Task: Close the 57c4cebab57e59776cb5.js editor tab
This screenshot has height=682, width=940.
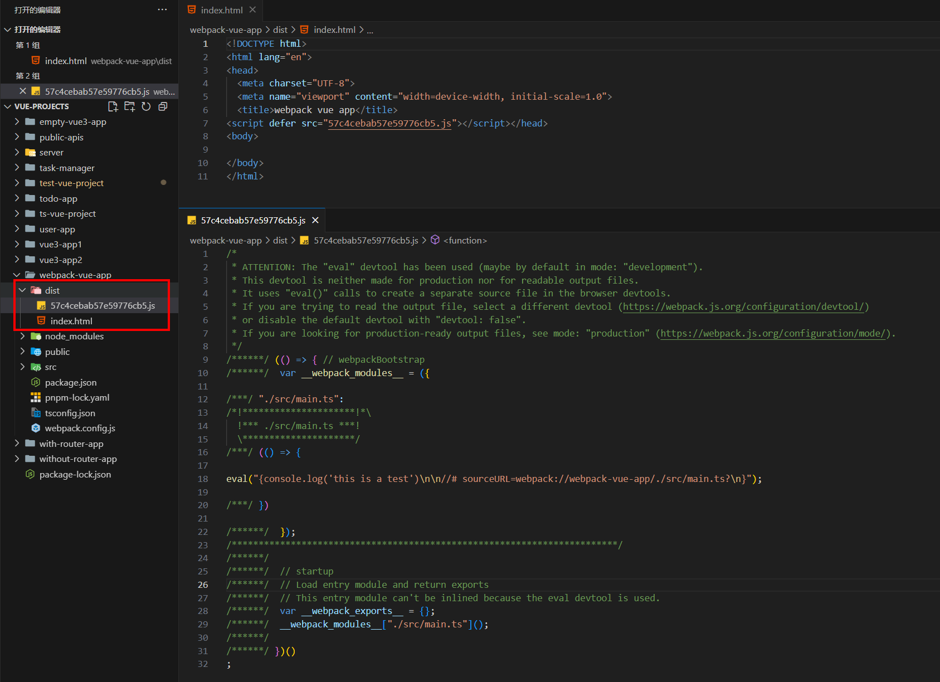Action: tap(315, 221)
